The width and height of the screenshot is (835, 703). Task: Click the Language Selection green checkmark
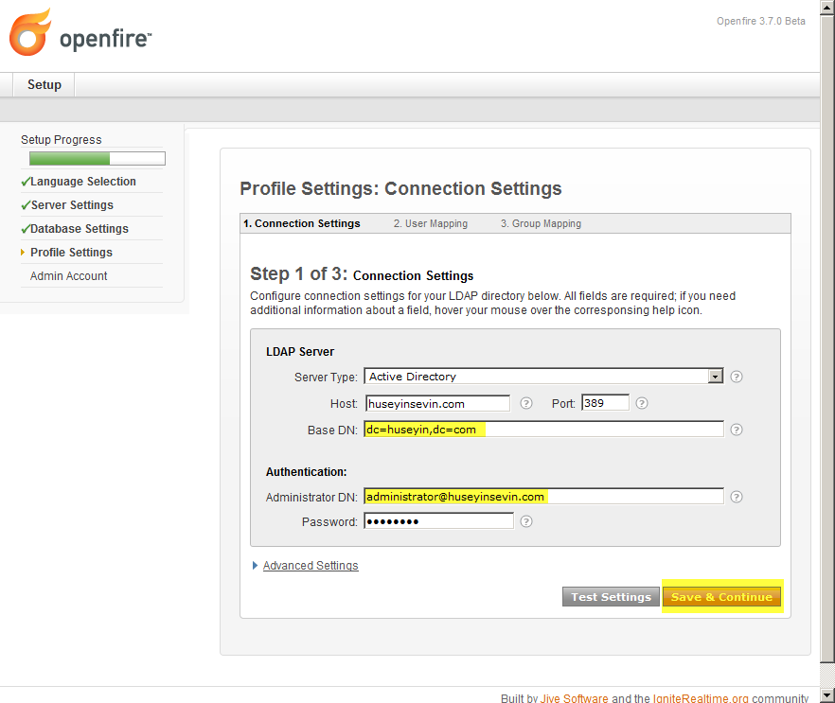coord(25,182)
